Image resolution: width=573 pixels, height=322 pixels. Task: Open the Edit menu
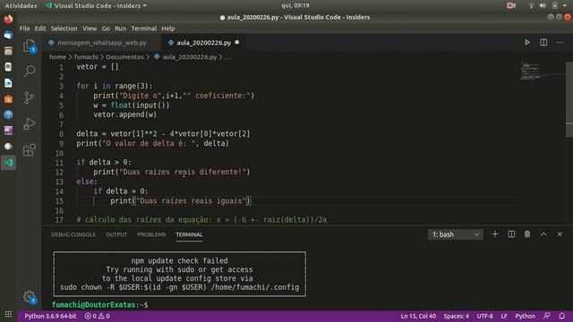(40, 29)
